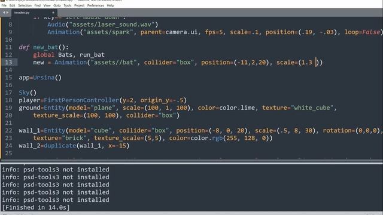Click scale=(1.3 on line 13
The width and height of the screenshot is (383, 215).
(x=294, y=62)
